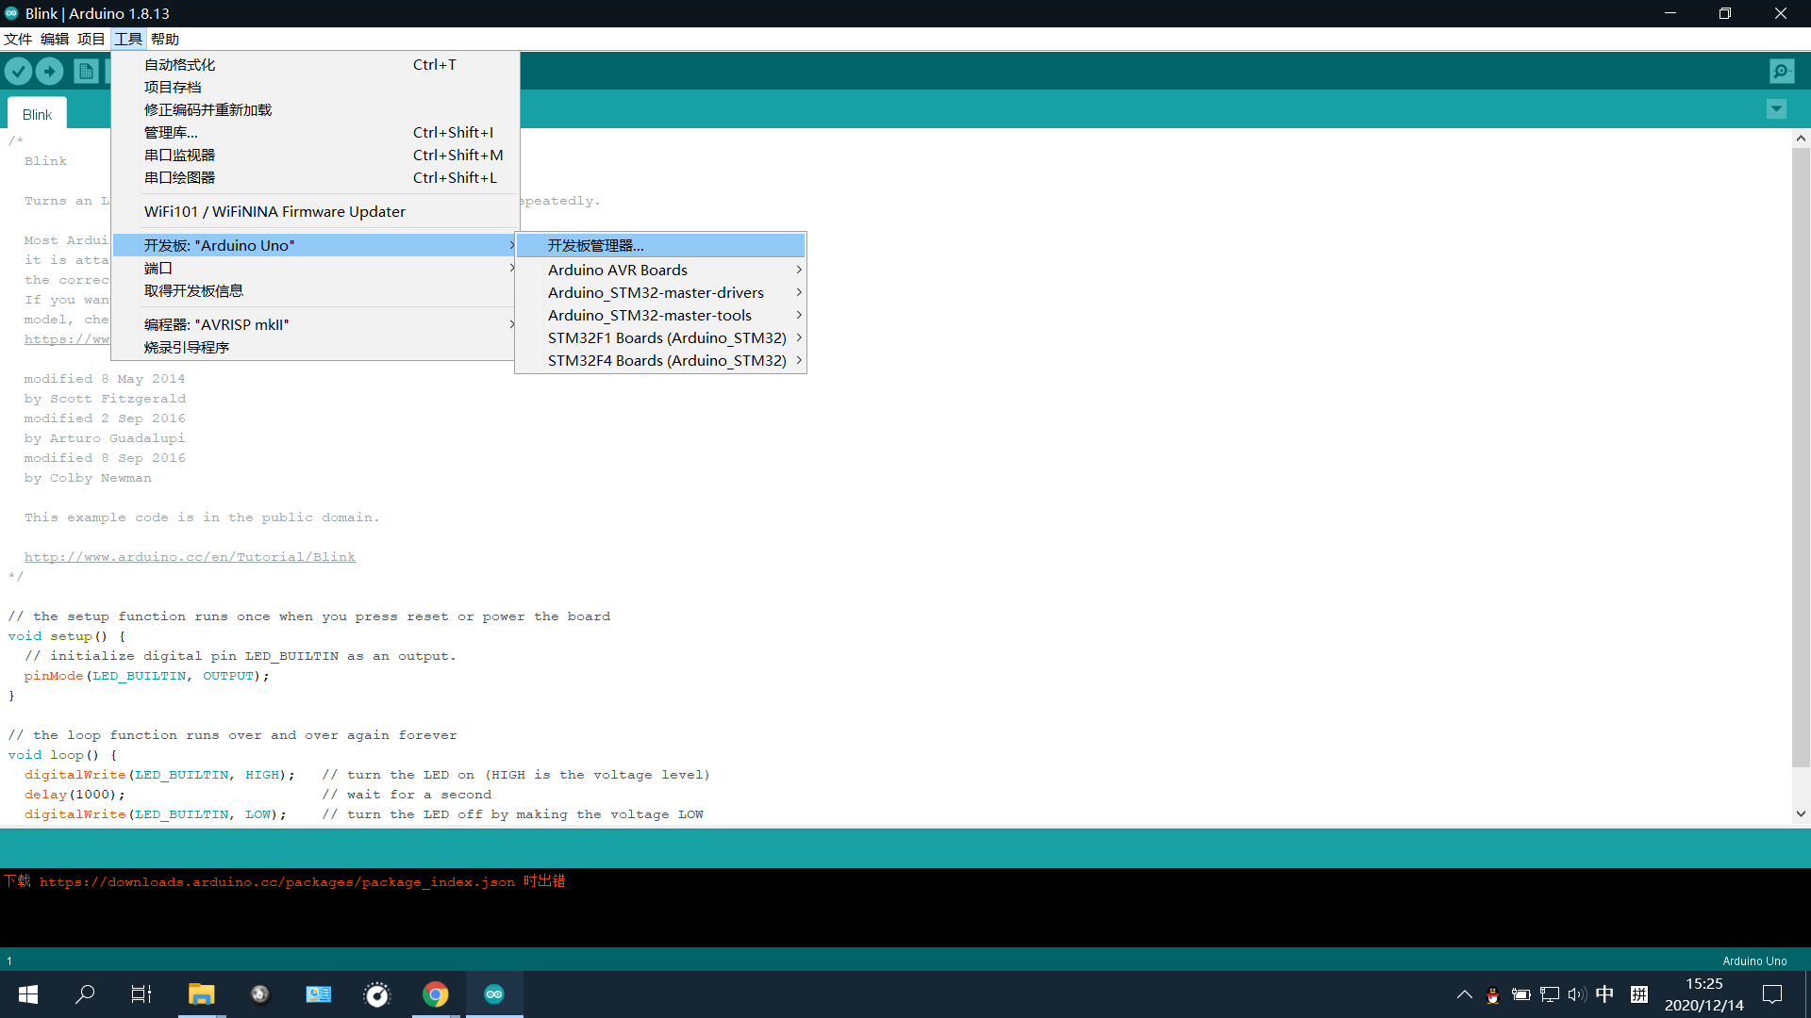
Task: Click the Upload sketch arrow icon
Action: (x=49, y=71)
